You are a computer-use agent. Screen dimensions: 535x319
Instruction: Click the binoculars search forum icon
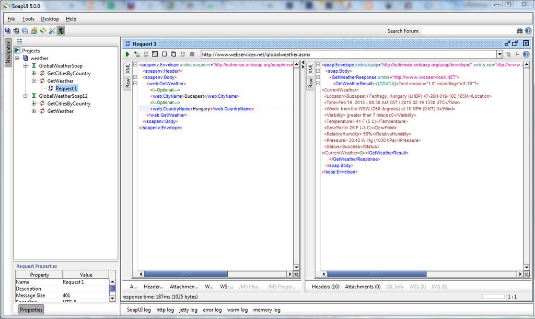tap(520, 31)
